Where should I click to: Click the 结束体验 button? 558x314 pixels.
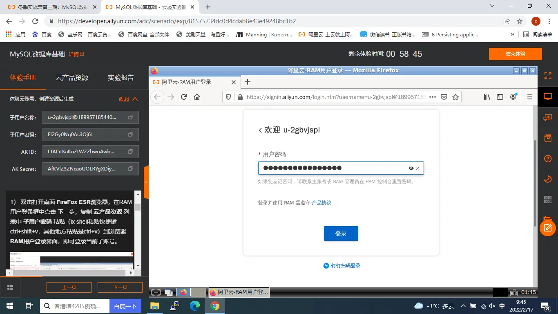point(516,54)
